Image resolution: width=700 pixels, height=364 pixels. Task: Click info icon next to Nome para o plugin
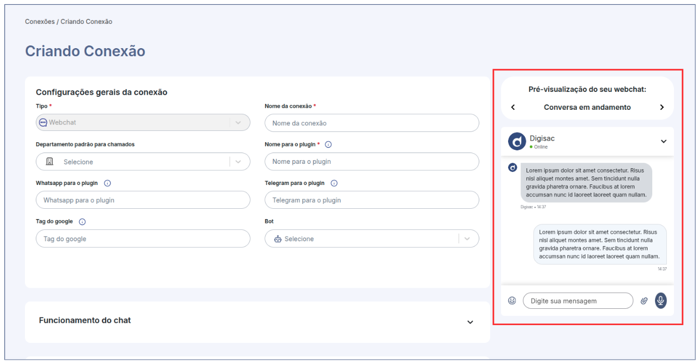(x=328, y=145)
